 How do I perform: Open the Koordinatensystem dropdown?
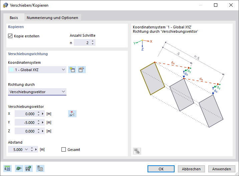tap(37, 70)
